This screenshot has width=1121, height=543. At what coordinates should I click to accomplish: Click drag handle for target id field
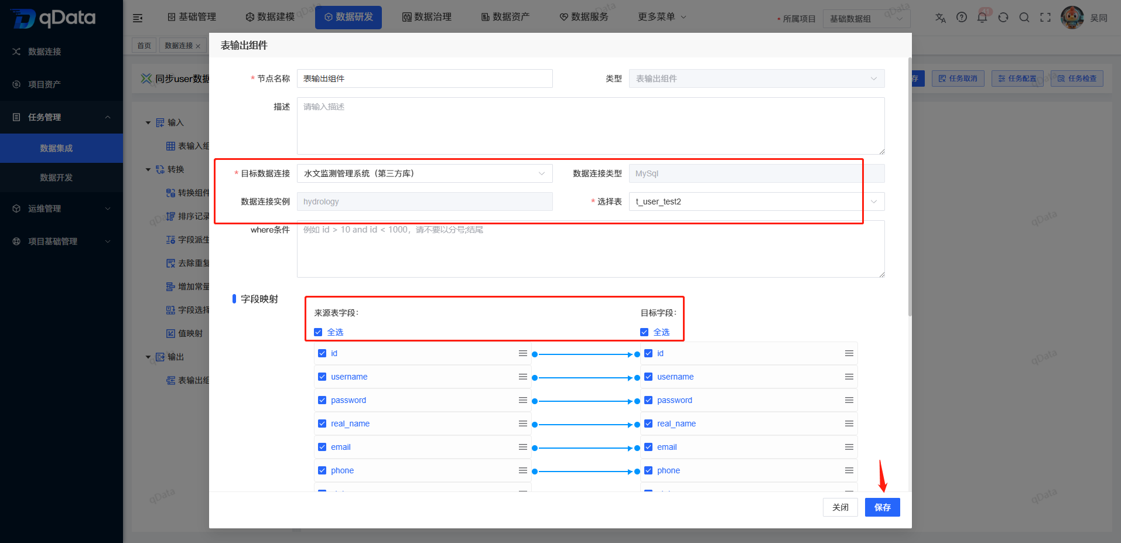[849, 353]
